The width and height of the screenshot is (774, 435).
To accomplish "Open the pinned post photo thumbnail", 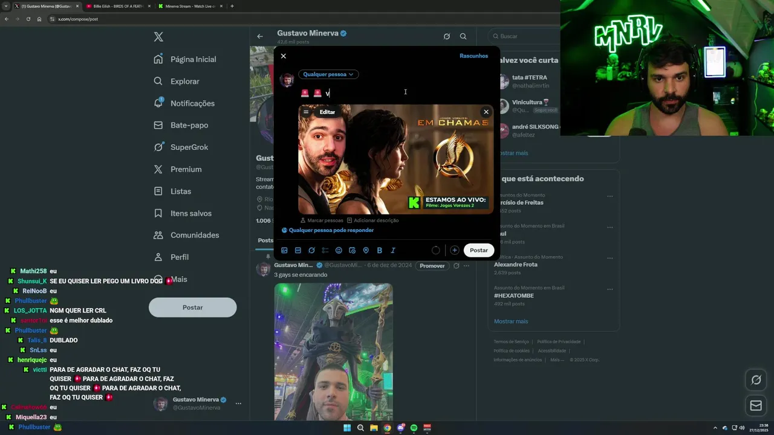I will pyautogui.click(x=334, y=352).
